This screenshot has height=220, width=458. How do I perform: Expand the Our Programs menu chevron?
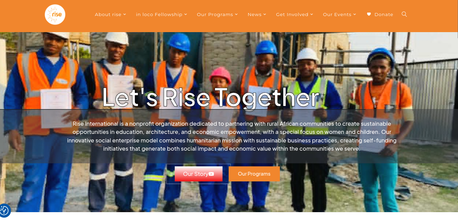pos(236,14)
